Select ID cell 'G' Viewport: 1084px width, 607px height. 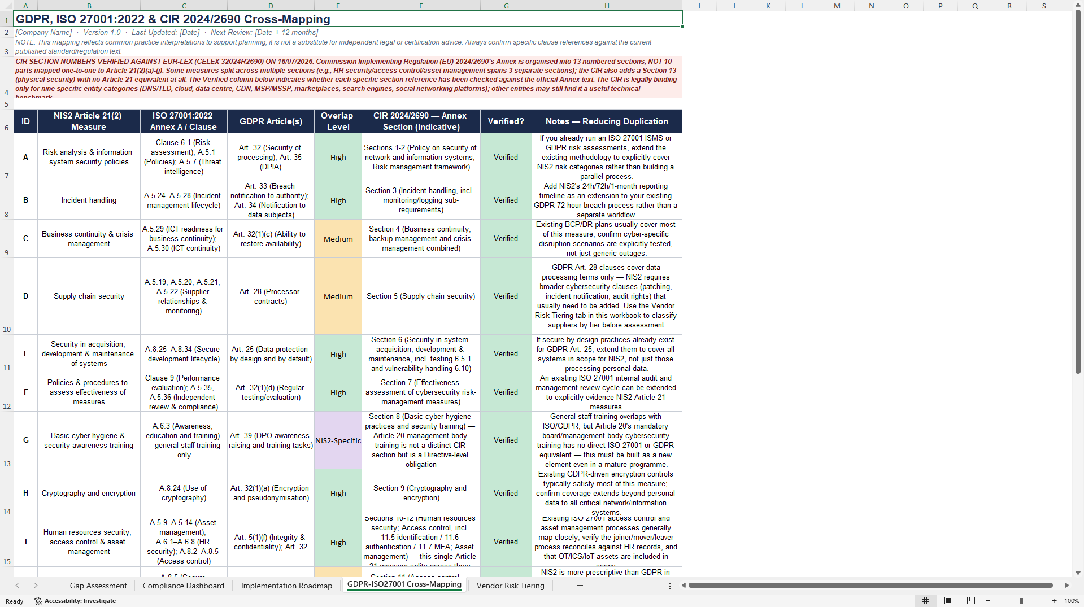[x=25, y=440]
